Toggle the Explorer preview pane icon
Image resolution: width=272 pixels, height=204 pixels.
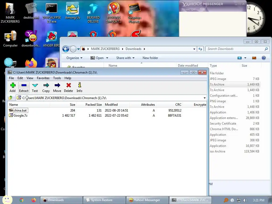[x=254, y=58]
